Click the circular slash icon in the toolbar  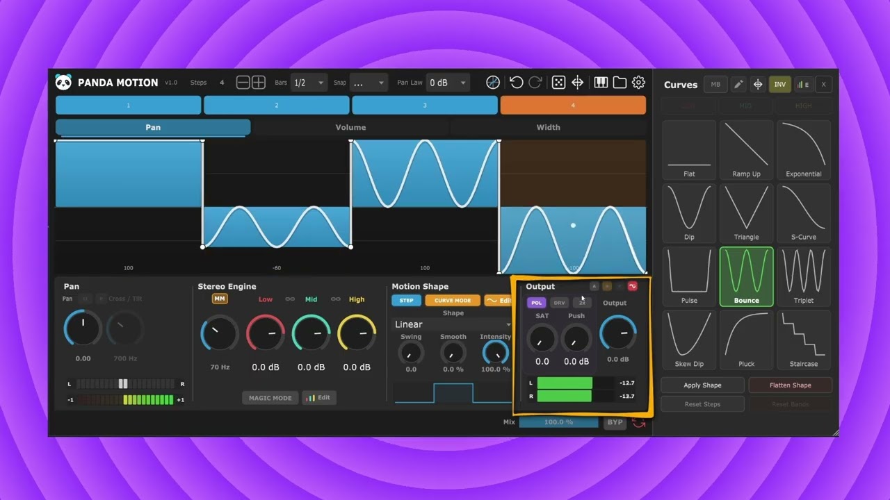tap(493, 83)
